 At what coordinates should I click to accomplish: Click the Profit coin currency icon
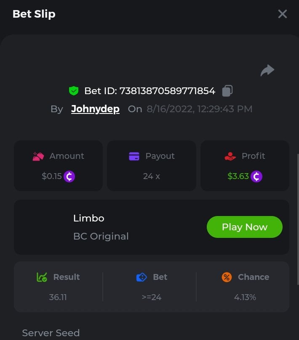click(x=256, y=176)
